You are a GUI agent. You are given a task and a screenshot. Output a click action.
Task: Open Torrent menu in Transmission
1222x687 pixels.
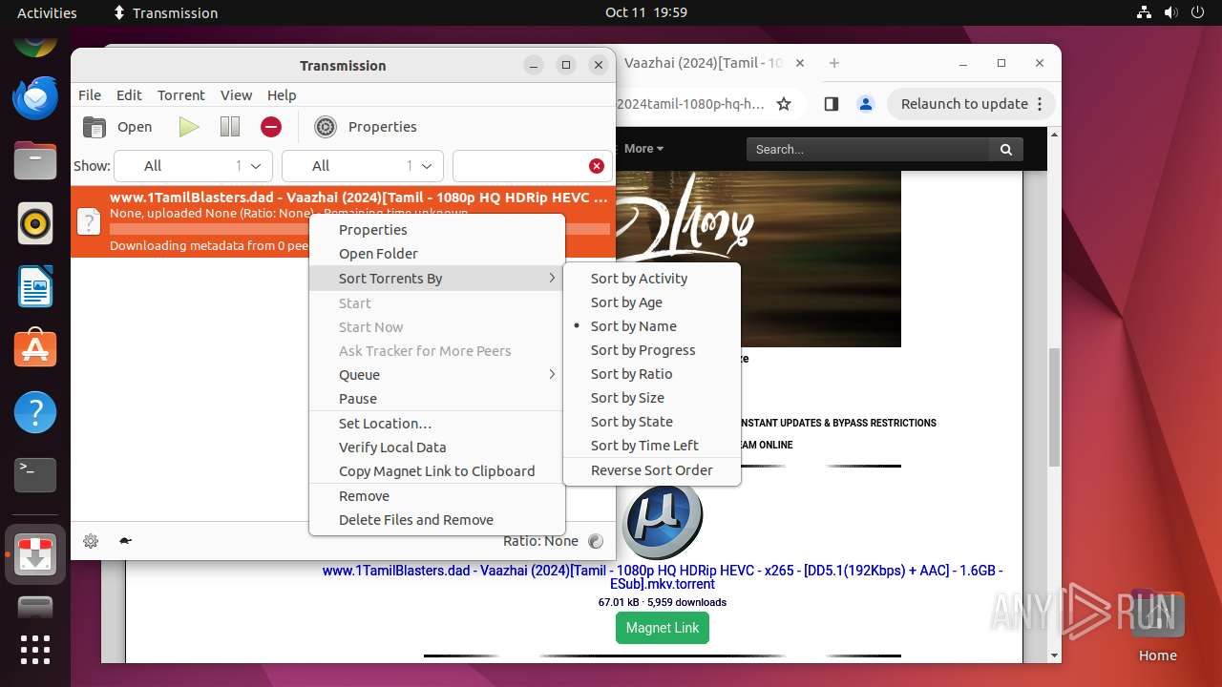181,95
